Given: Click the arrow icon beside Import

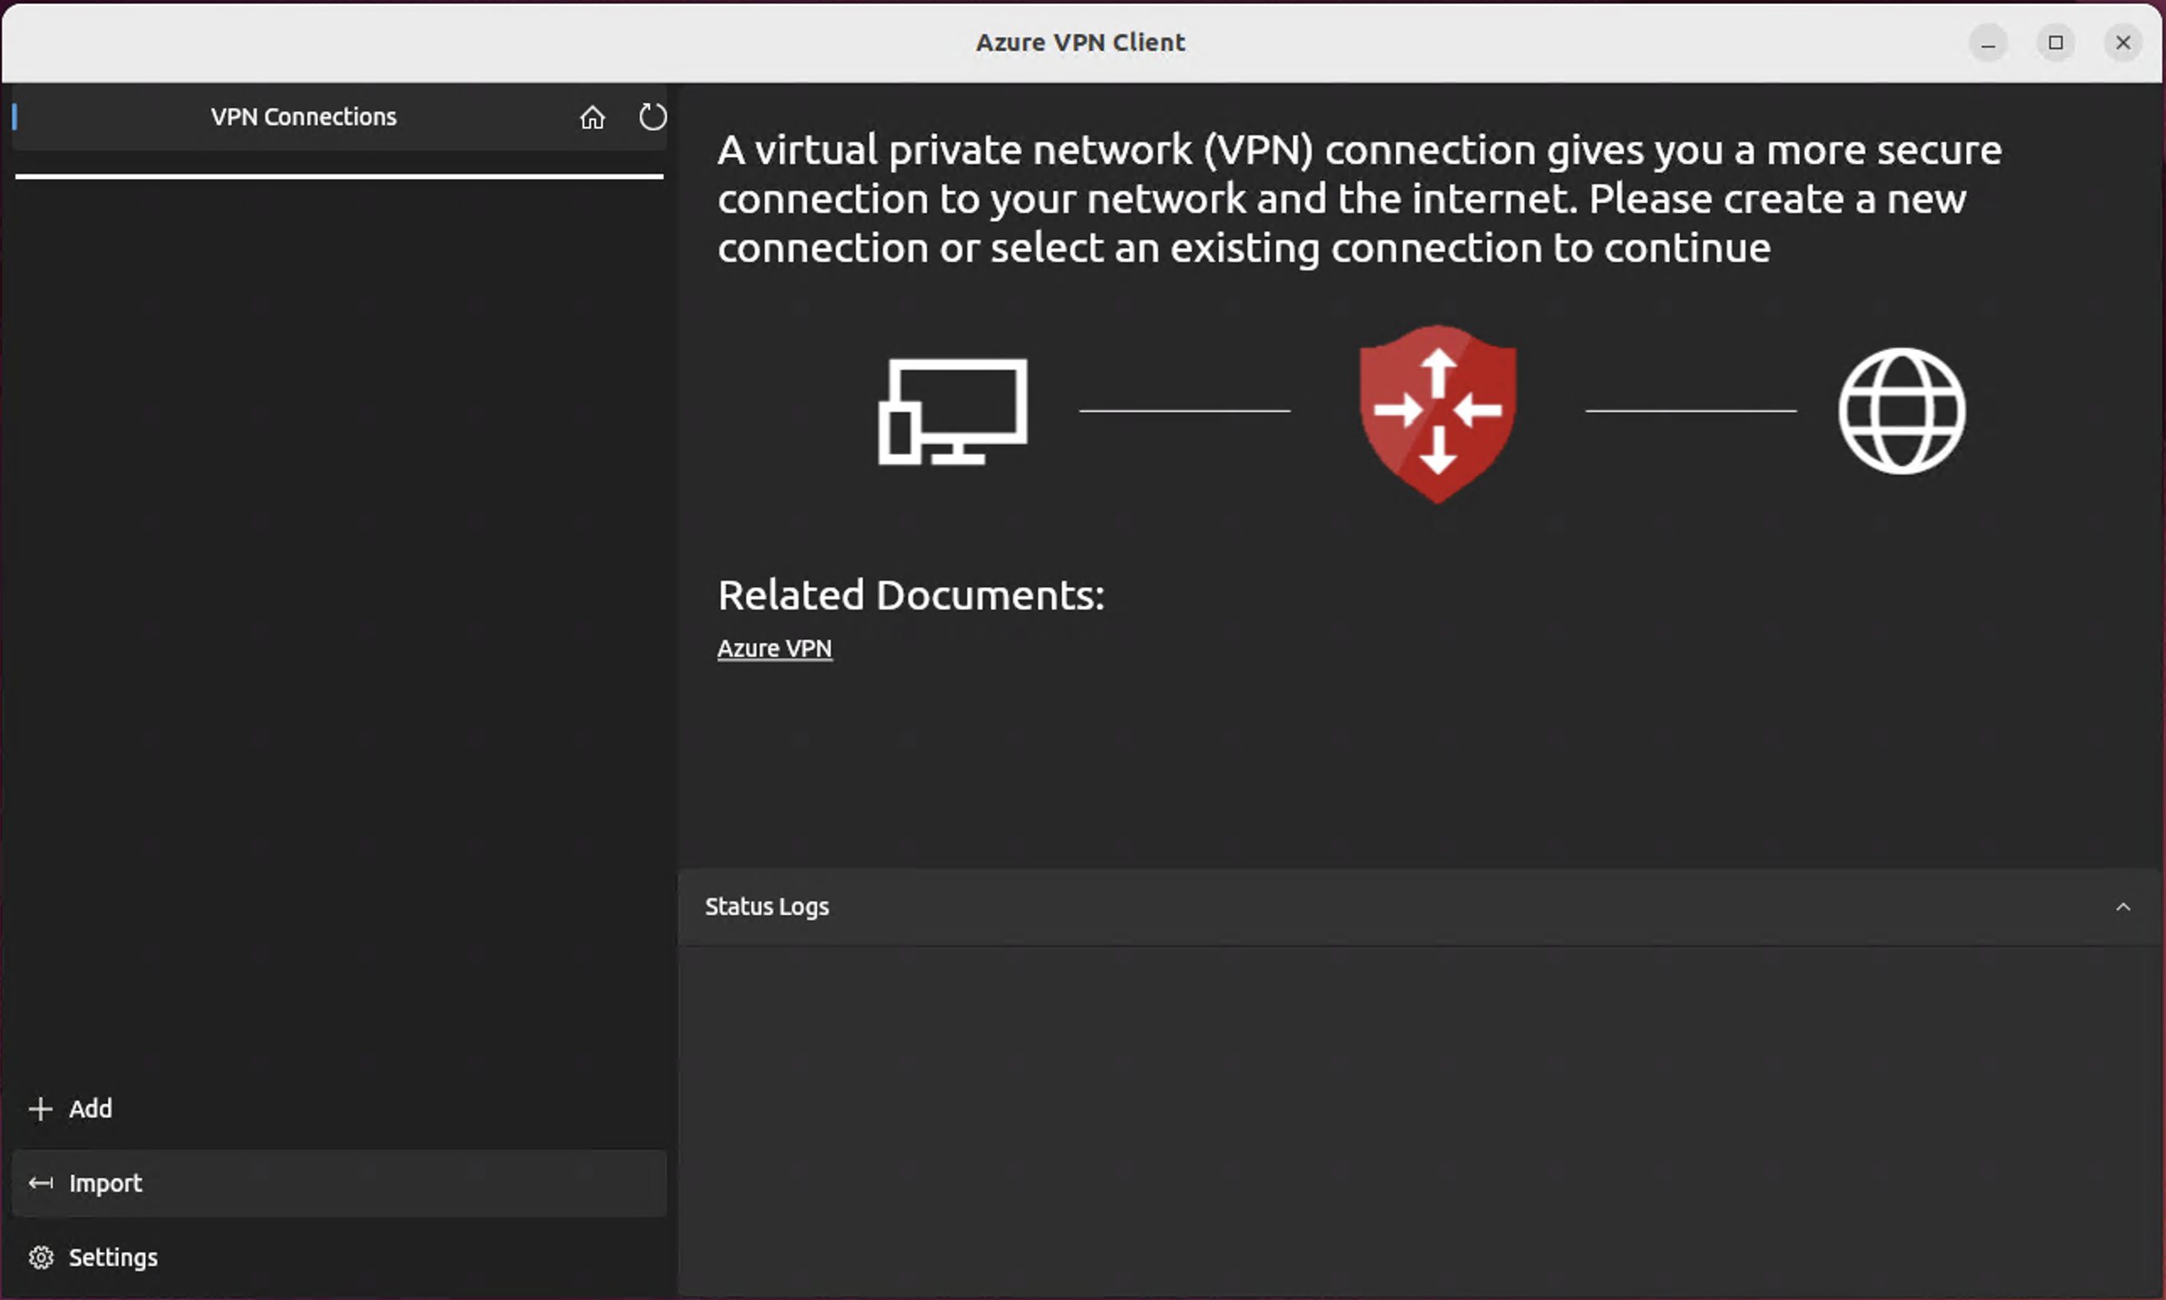Looking at the screenshot, I should click(41, 1184).
